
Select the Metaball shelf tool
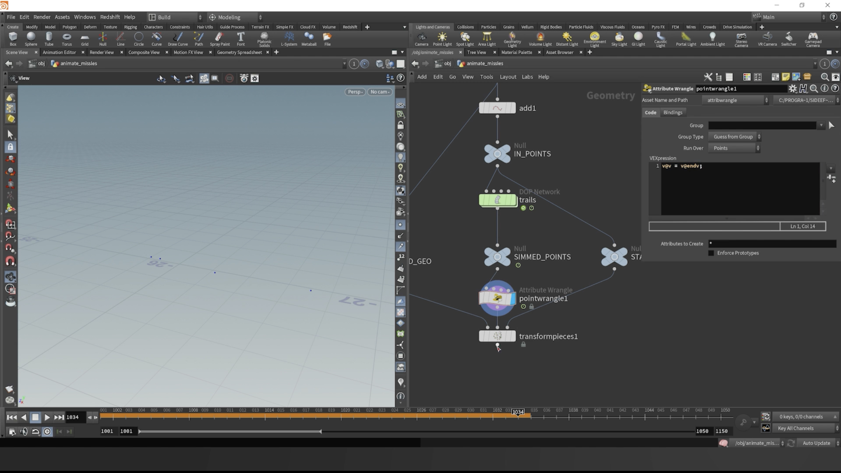309,39
